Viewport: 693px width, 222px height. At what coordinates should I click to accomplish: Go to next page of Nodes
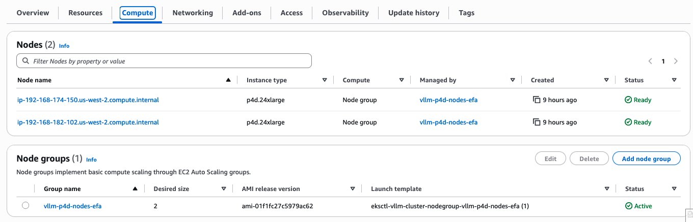point(676,61)
